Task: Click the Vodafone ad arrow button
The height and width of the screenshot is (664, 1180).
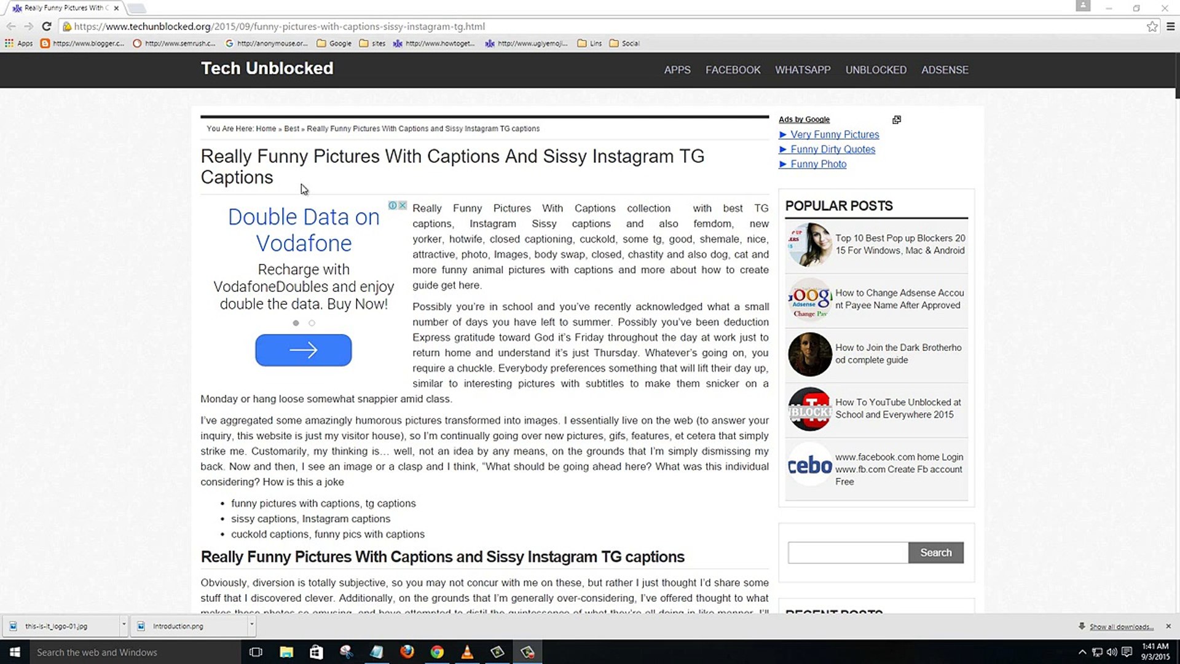Action: (303, 350)
